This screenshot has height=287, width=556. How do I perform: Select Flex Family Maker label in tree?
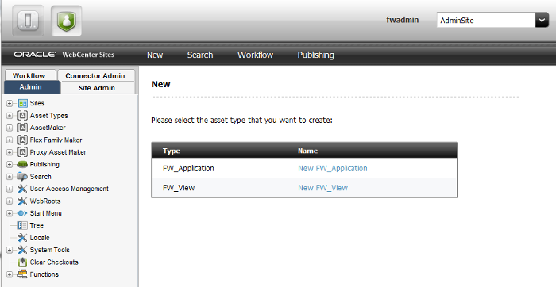(x=56, y=140)
